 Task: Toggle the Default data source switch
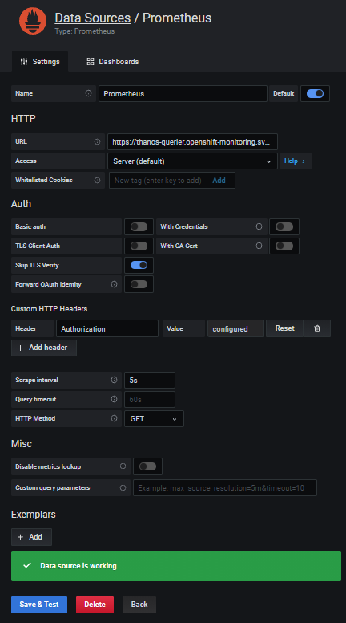tap(315, 94)
